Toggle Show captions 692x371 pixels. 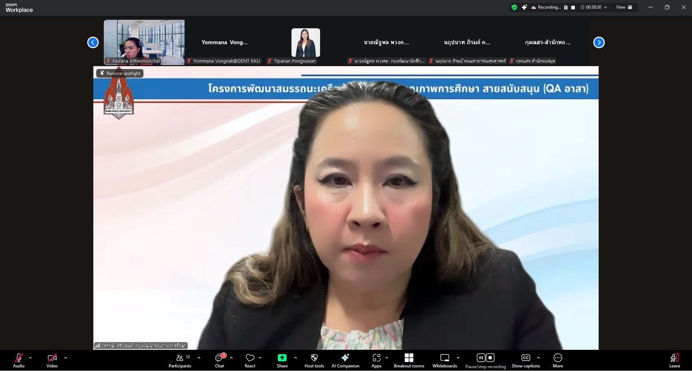pos(525,361)
